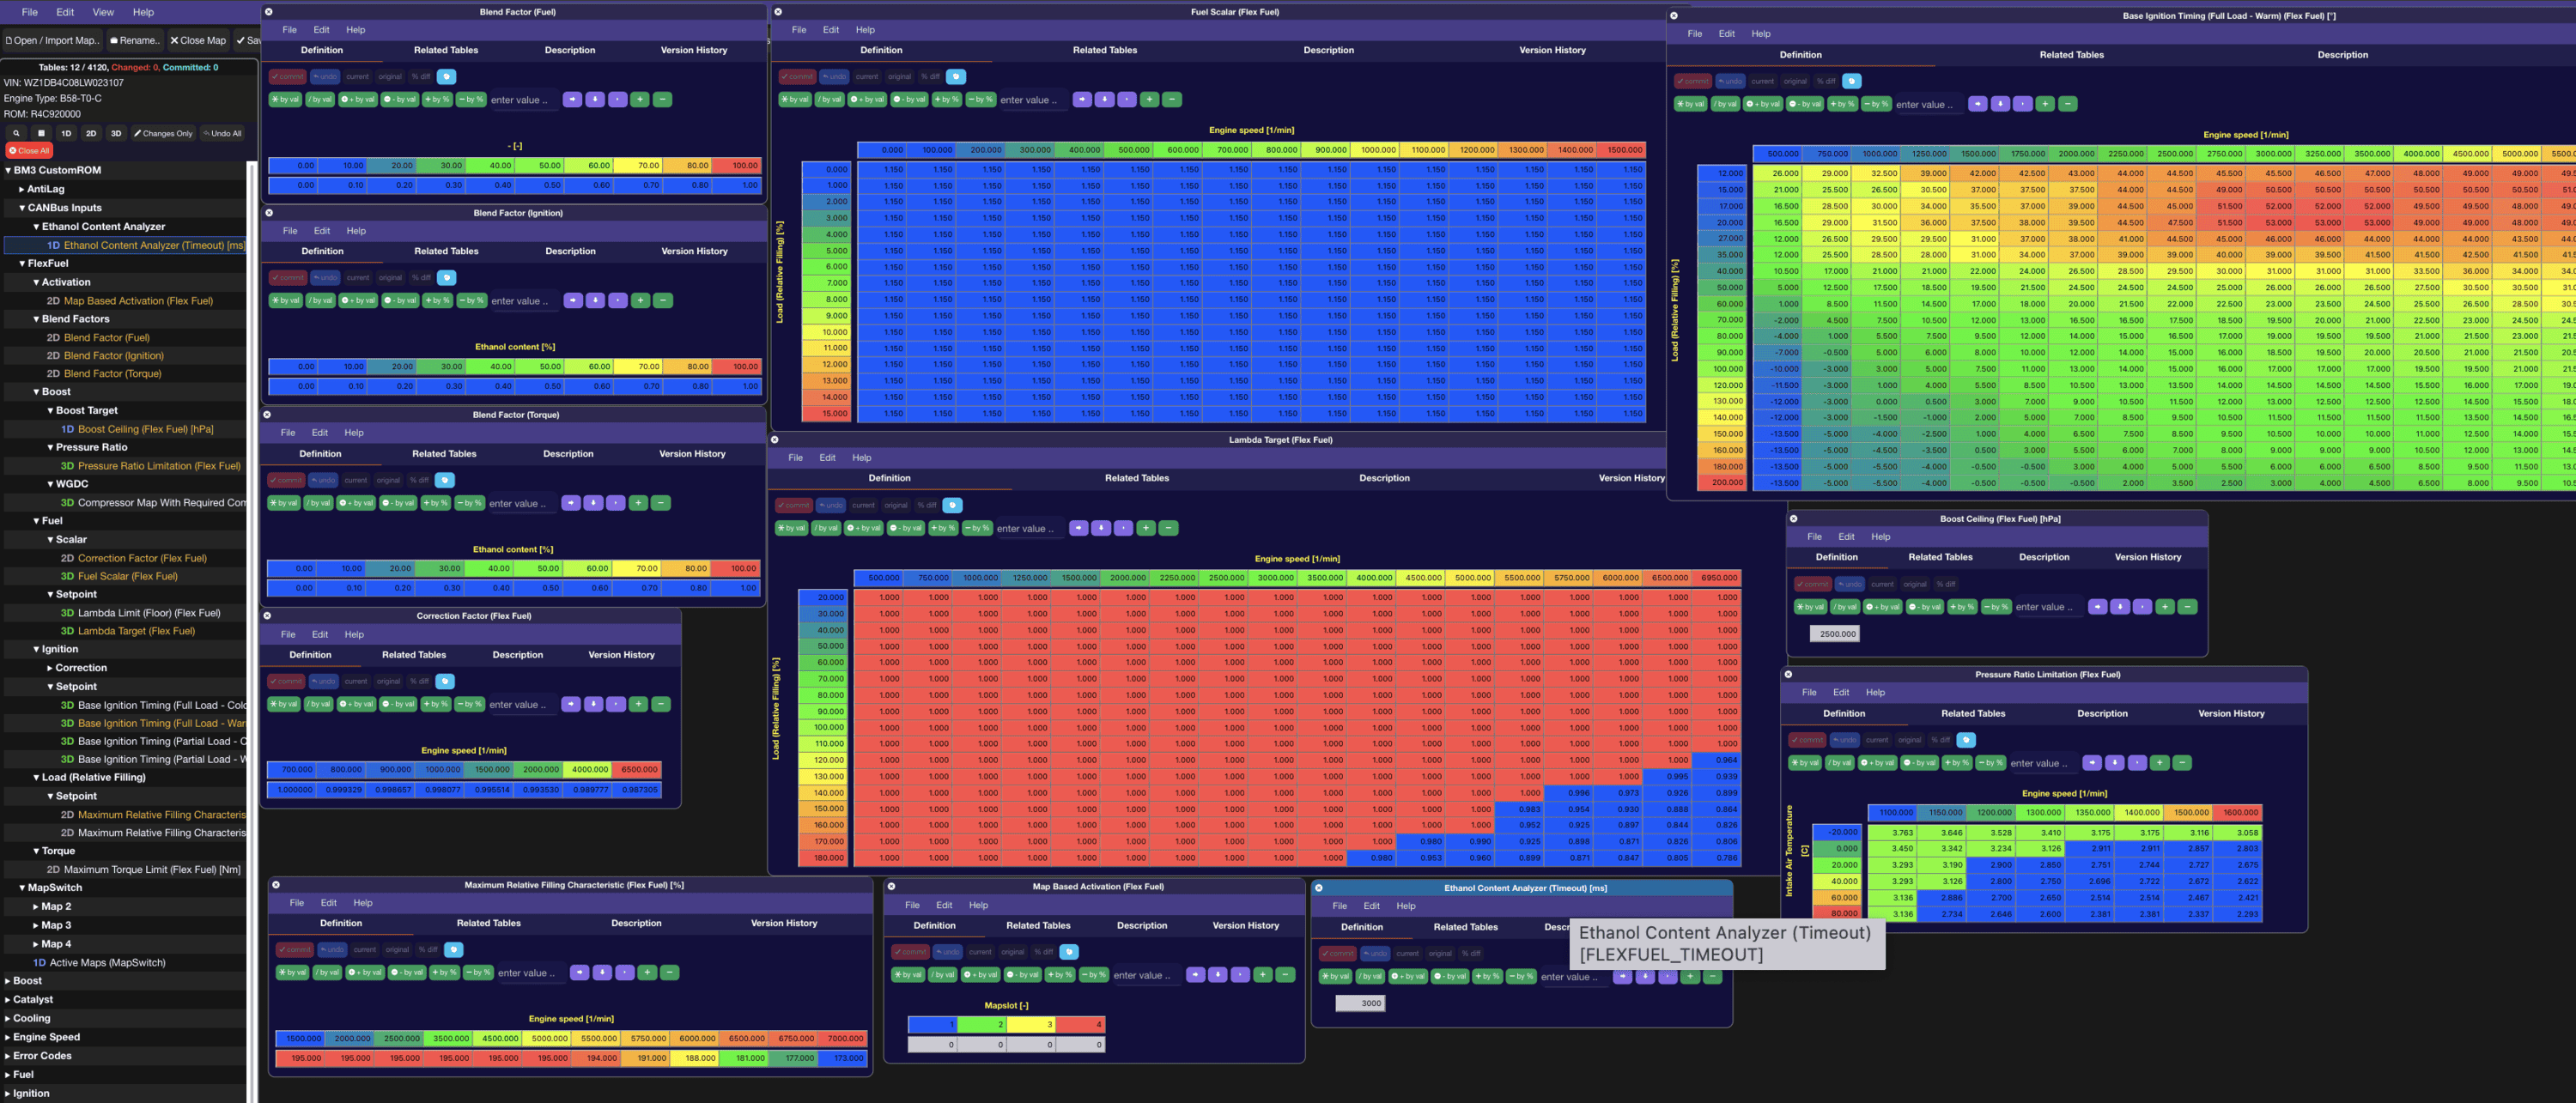Screen dimensions: 2576x1103
Task: Select 6500.000 red axis cell in Correction Factor
Action: point(637,770)
